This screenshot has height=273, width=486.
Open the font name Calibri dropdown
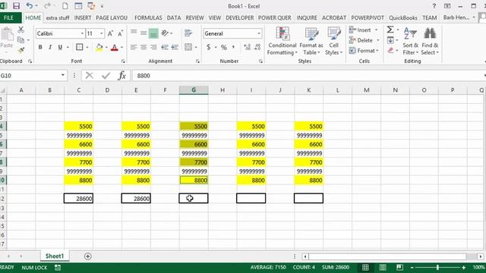pos(82,33)
